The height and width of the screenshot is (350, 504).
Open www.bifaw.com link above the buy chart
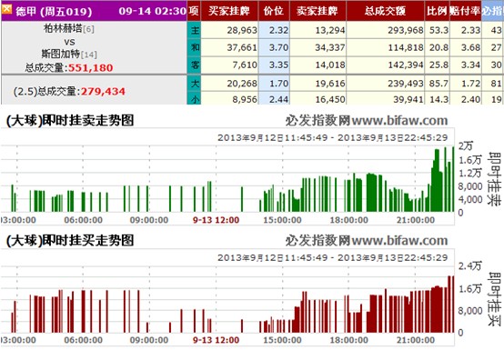tap(400, 240)
